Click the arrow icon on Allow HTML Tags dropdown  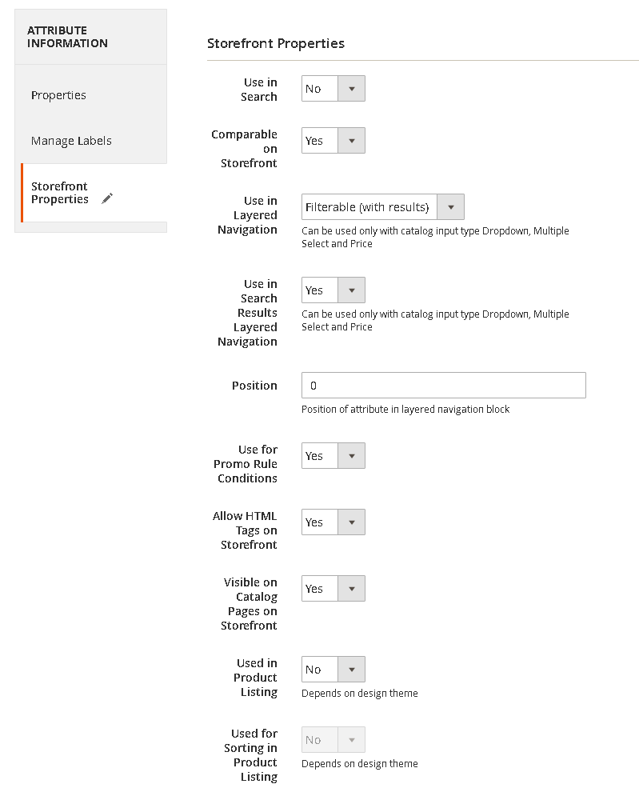pos(353,522)
